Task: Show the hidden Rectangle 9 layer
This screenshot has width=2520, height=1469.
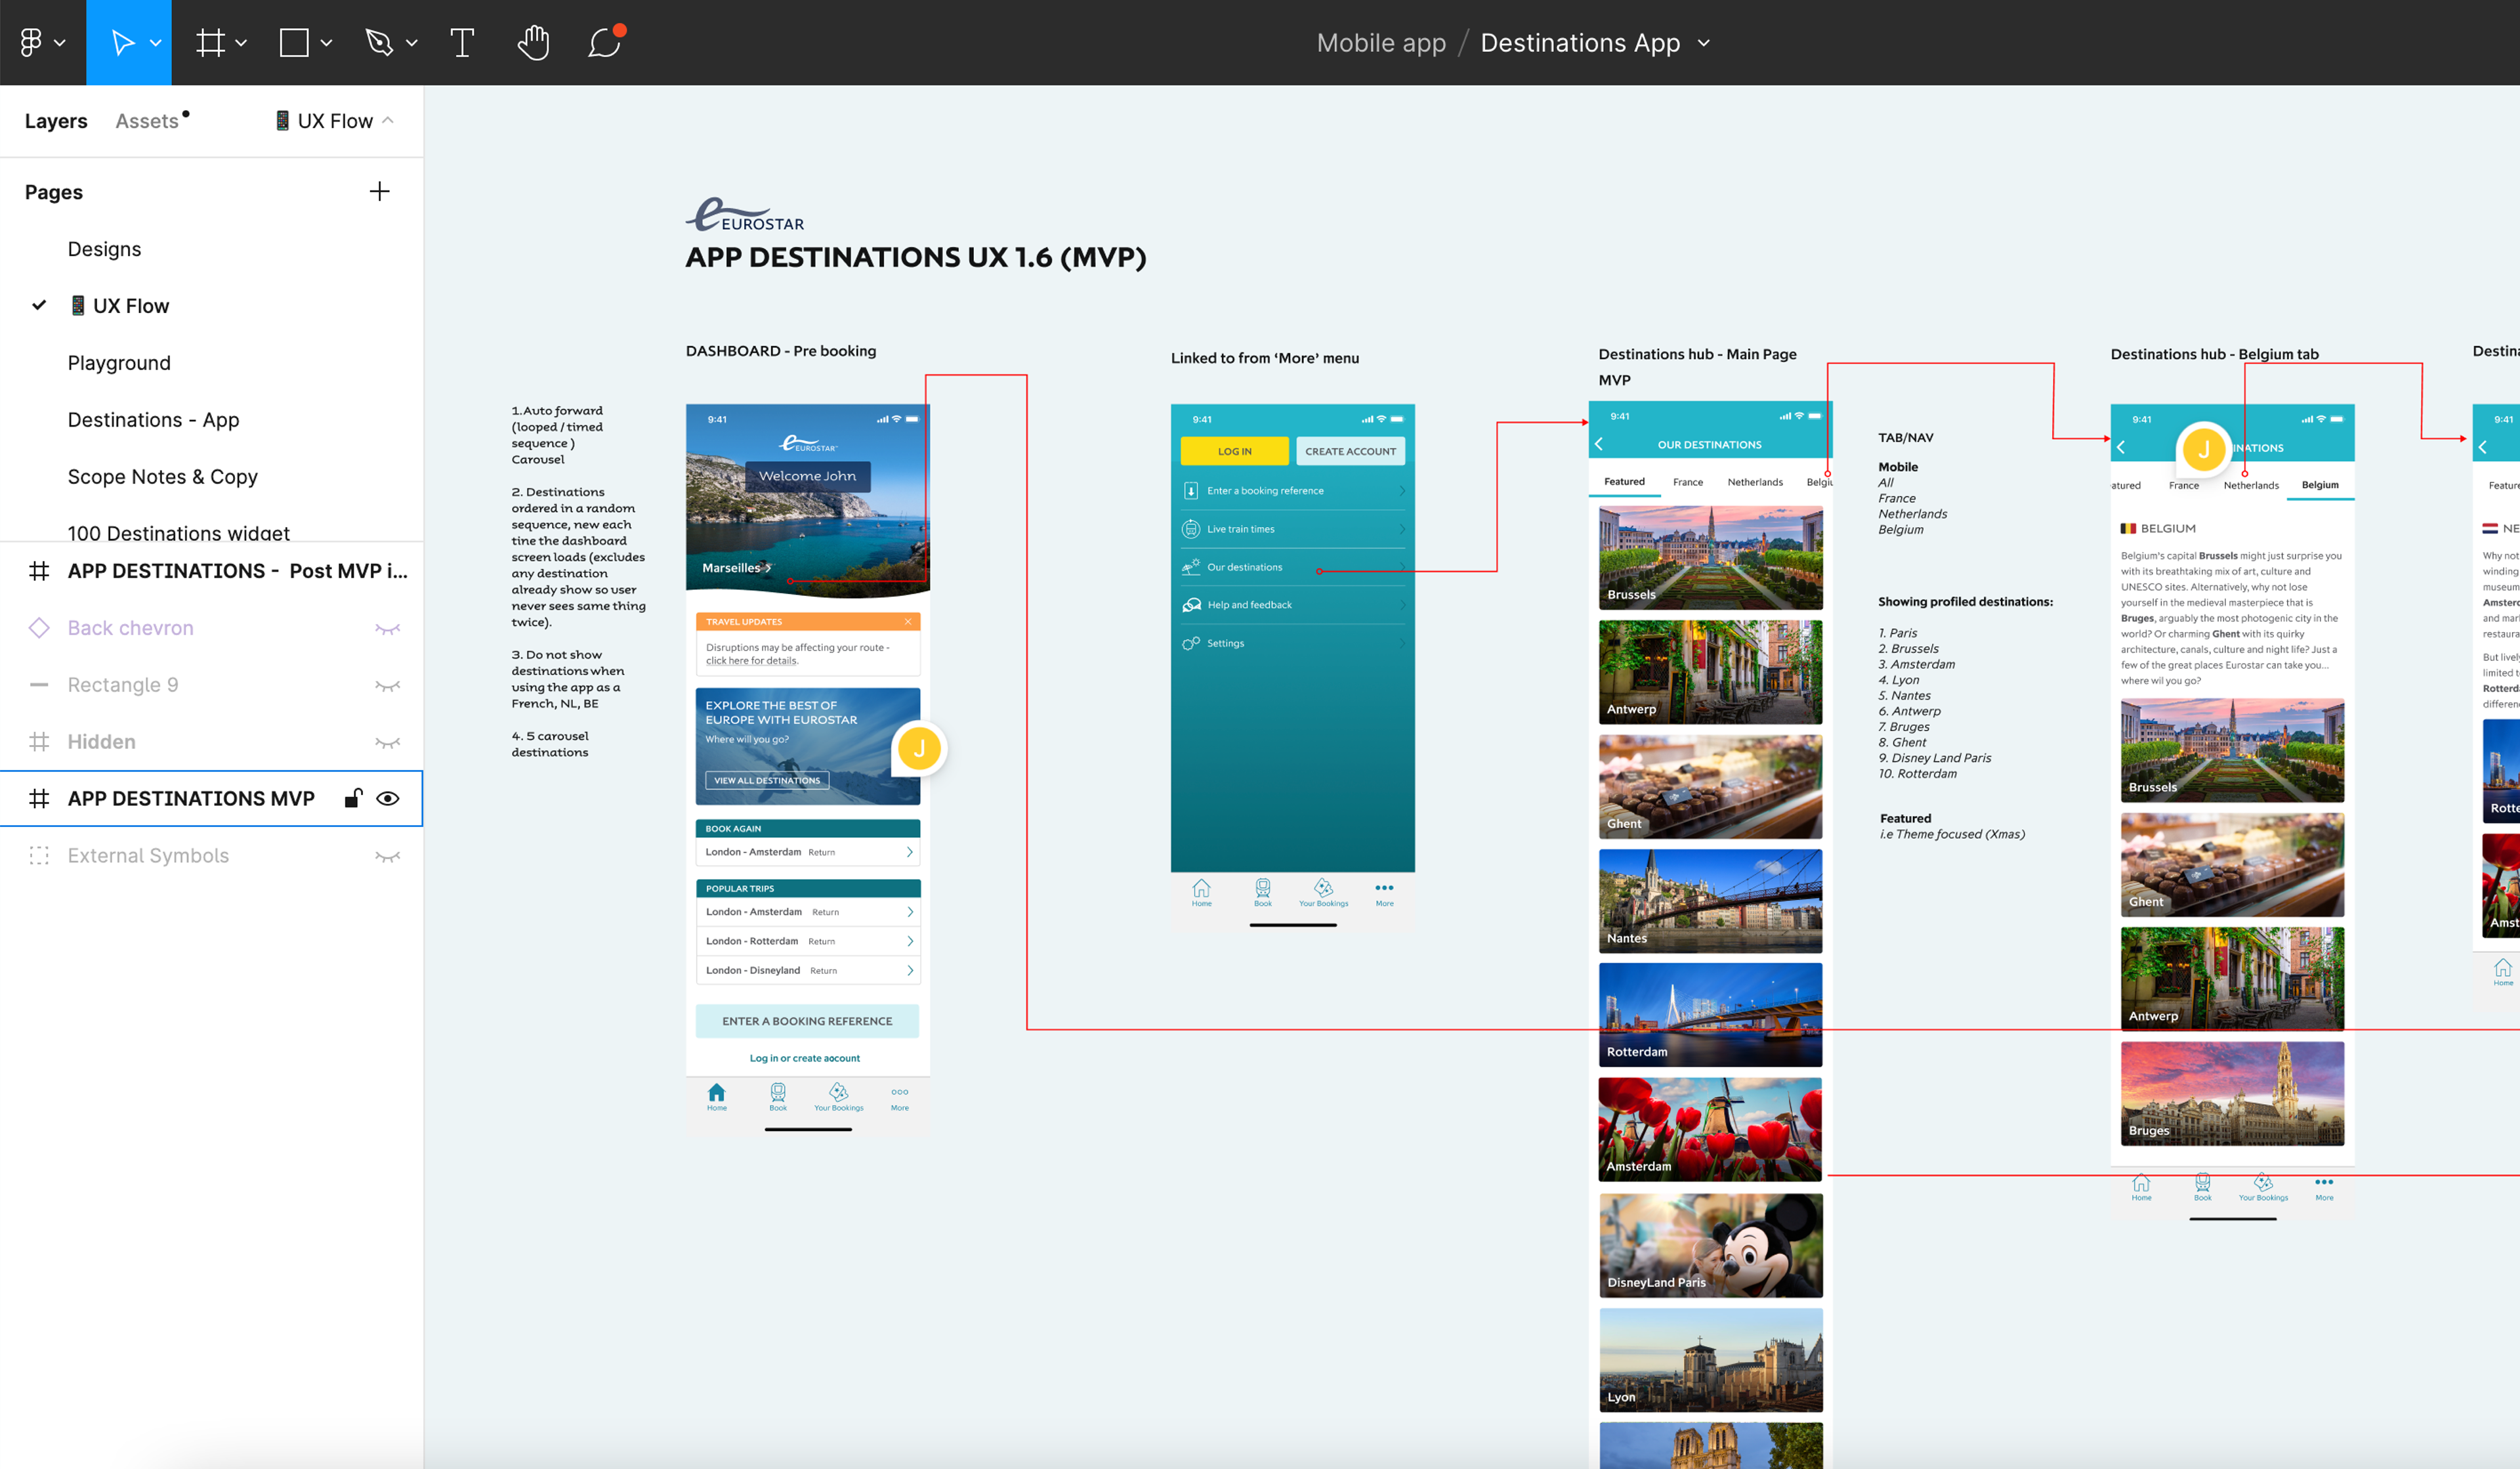Action: [388, 685]
